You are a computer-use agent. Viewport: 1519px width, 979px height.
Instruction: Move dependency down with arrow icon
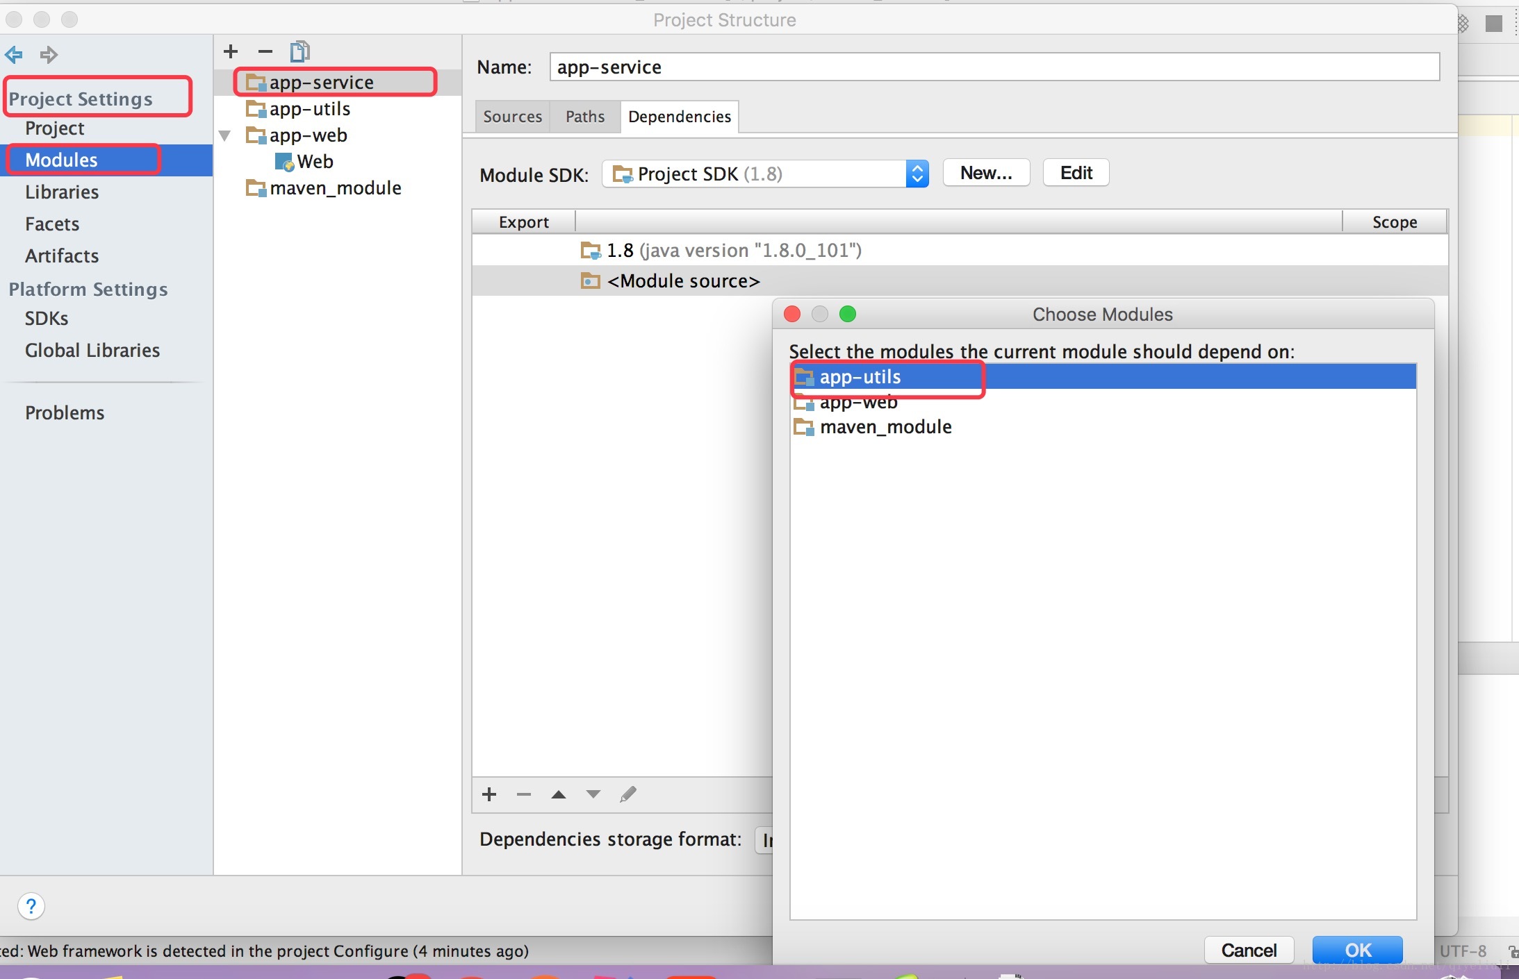(x=593, y=794)
